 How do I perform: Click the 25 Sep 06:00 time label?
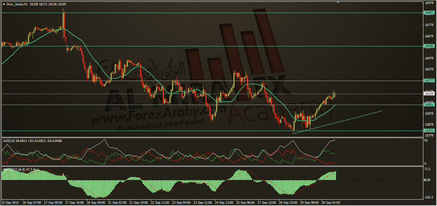pyautogui.click(x=245, y=203)
